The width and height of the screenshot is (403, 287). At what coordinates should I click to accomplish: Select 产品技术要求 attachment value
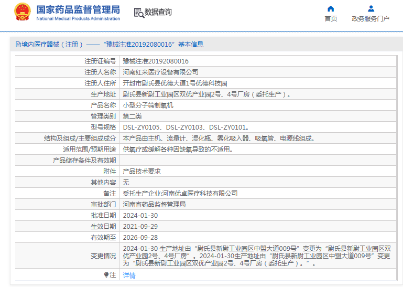pos(141,172)
